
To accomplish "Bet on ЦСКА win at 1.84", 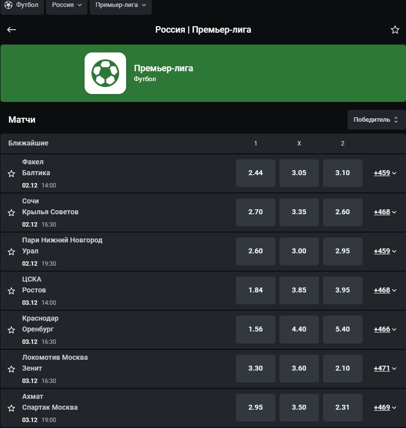I will [255, 290].
